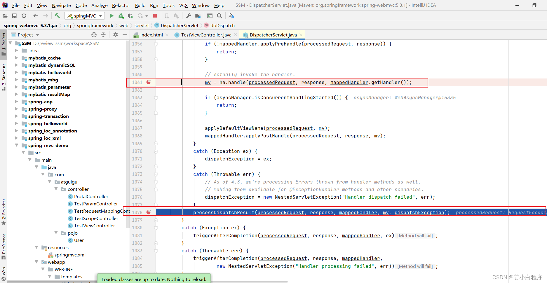Toggle the breakpoint on line 1061
This screenshot has width=547, height=283.
tap(149, 82)
